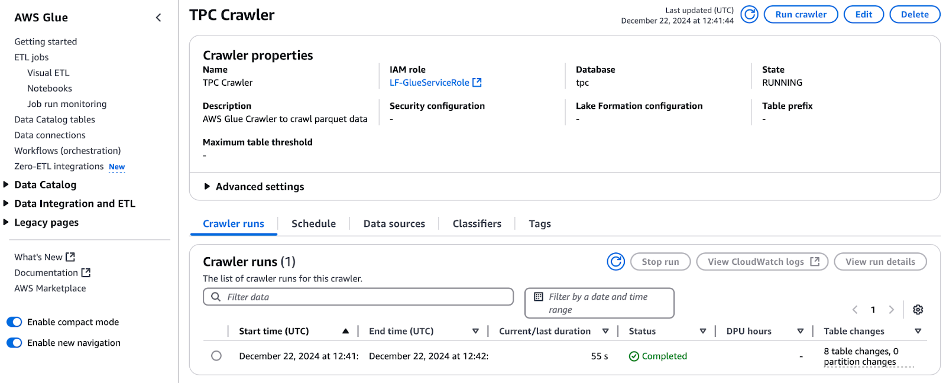Go to the previous page arrow

855,310
